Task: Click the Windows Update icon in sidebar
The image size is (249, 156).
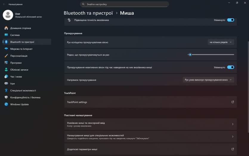Action: [x=6, y=104]
